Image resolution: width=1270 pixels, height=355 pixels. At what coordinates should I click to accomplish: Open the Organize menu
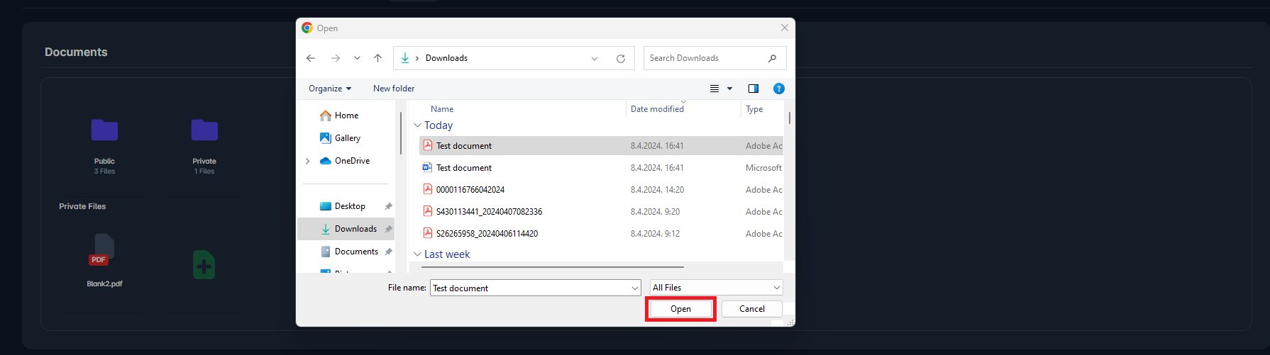click(330, 89)
